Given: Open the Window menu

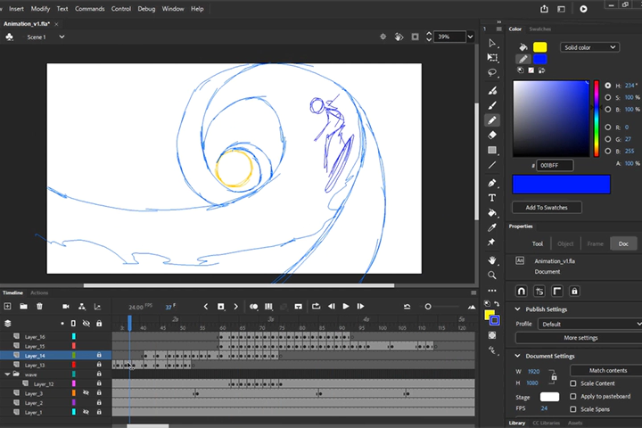Looking at the screenshot, I should (173, 9).
